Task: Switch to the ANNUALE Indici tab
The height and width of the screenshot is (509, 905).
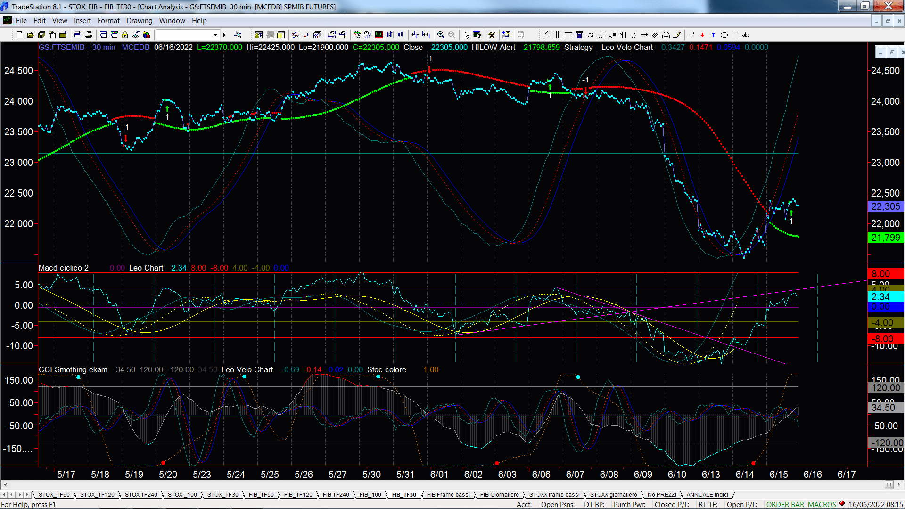Action: click(x=707, y=494)
